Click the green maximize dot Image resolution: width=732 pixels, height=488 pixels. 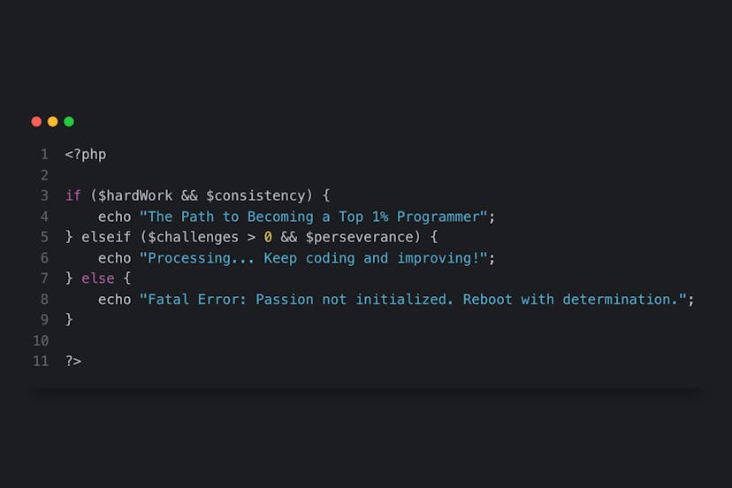pos(69,122)
